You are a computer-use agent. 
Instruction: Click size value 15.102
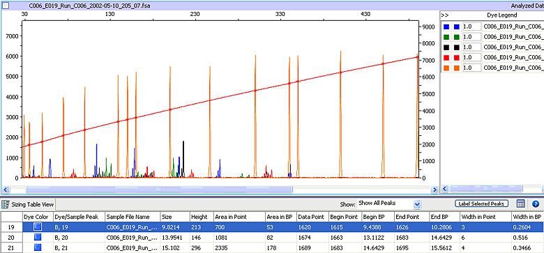tap(170, 248)
